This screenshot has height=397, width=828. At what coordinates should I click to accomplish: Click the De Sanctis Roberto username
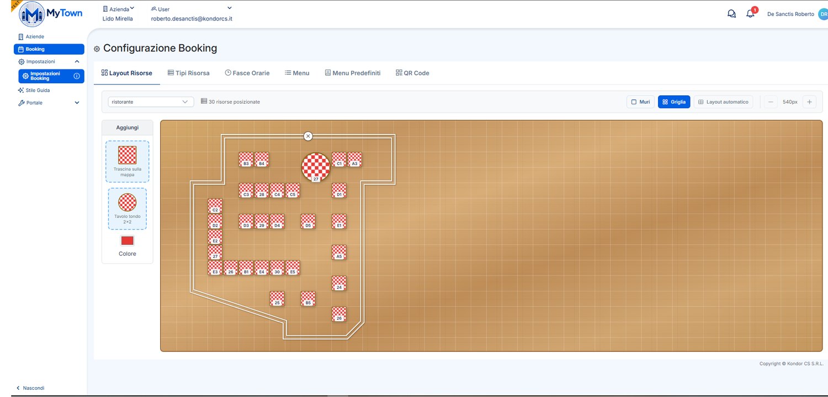(790, 14)
